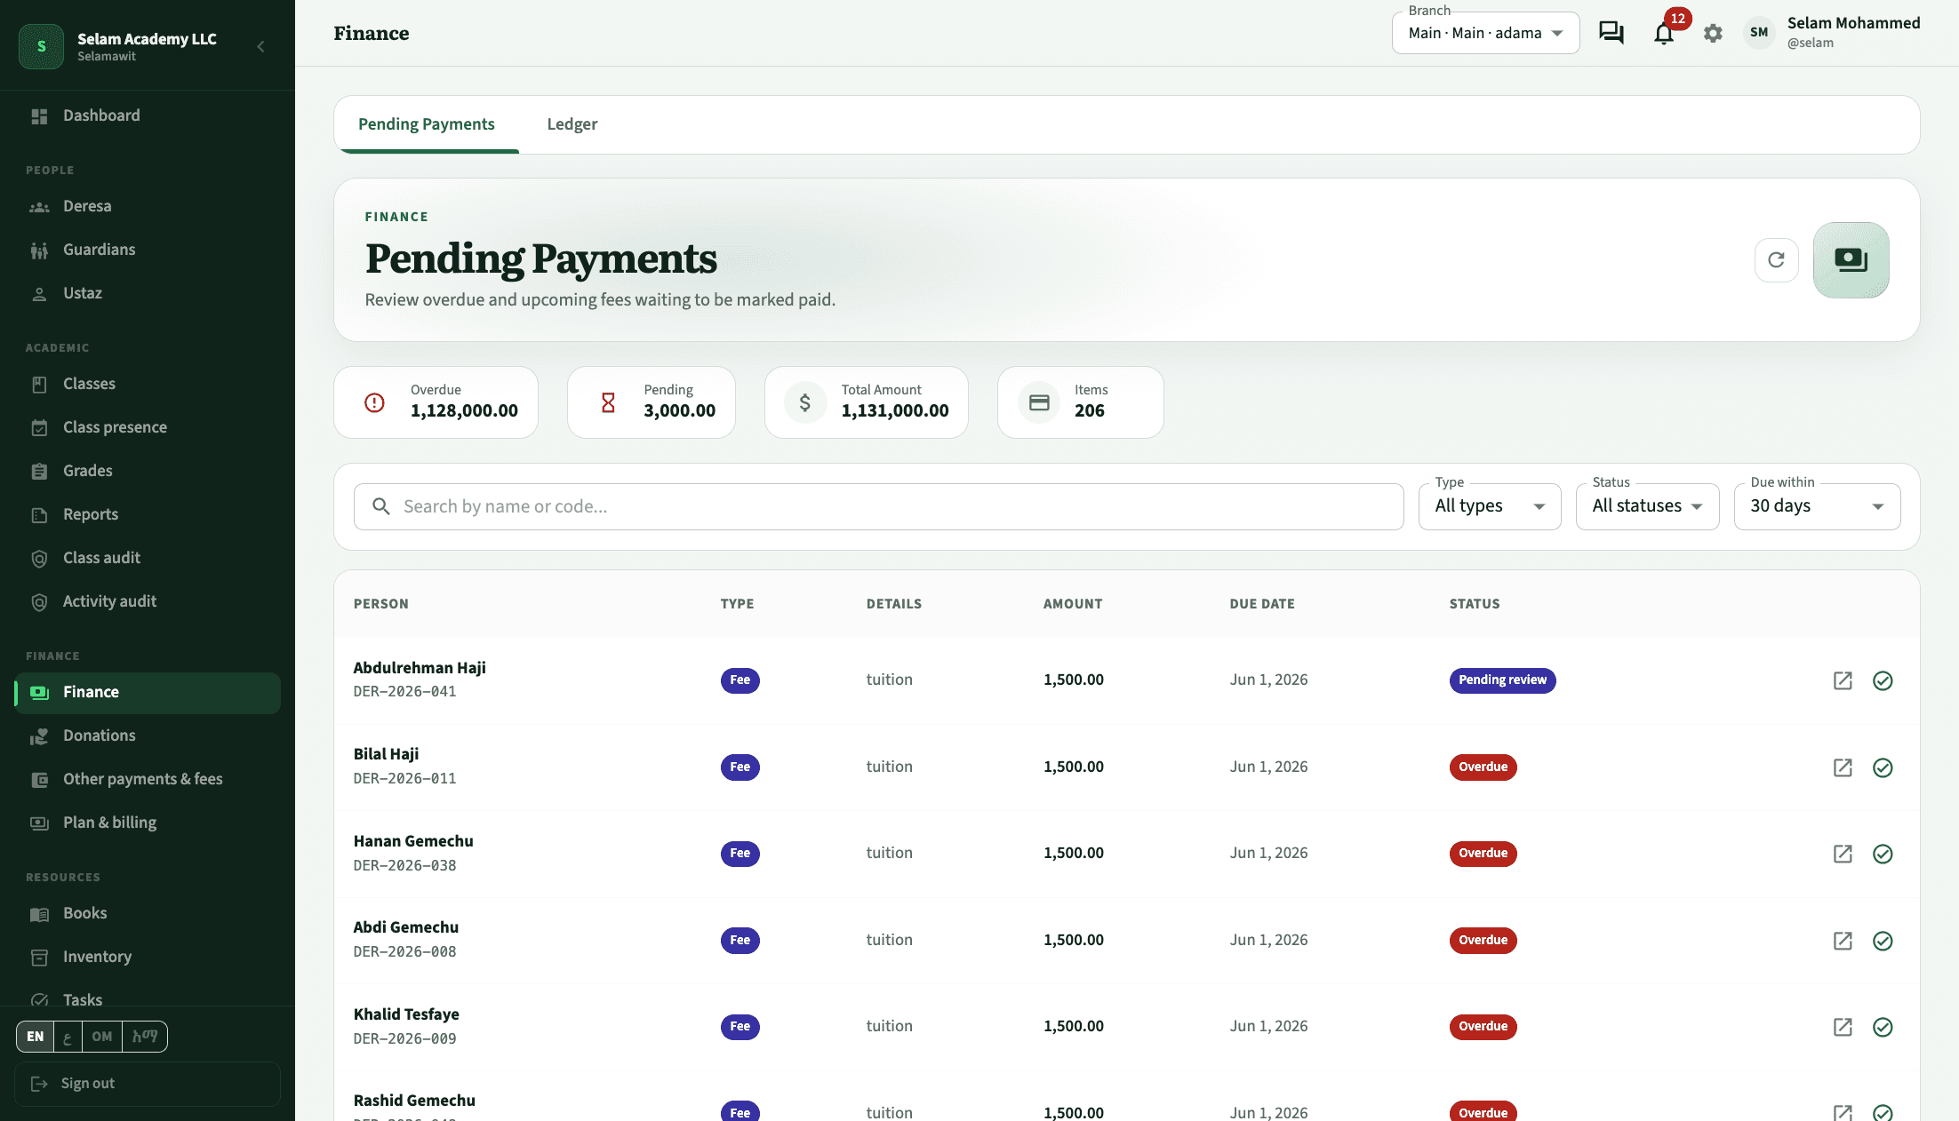Open Bilal Haji's payment record
Image resolution: width=1959 pixels, height=1121 pixels.
[x=1843, y=767]
